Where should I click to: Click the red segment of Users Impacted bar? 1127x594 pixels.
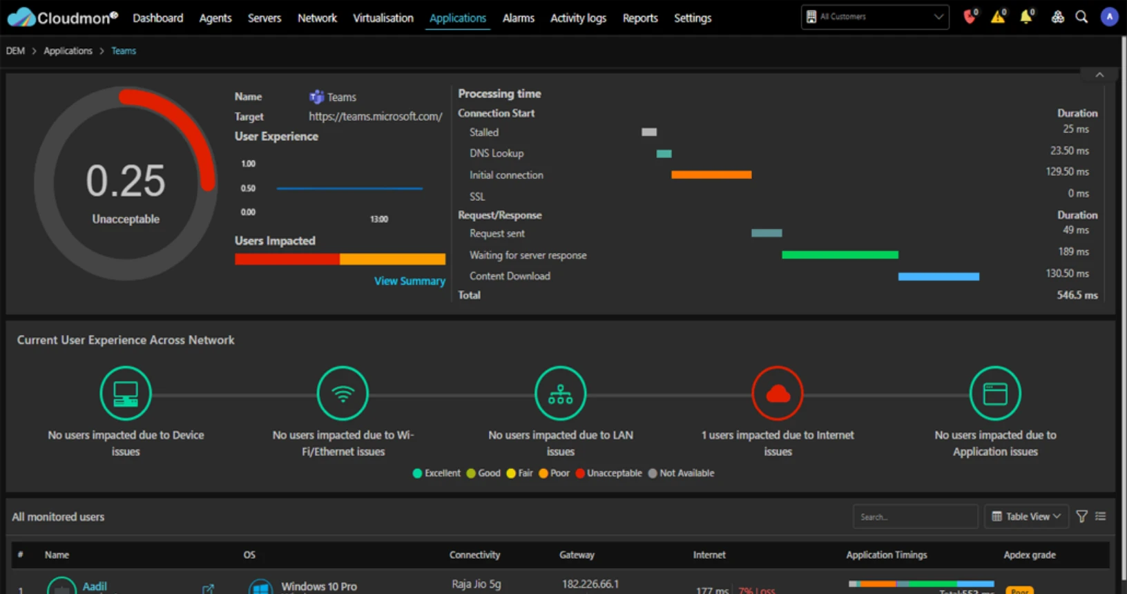[x=287, y=259]
